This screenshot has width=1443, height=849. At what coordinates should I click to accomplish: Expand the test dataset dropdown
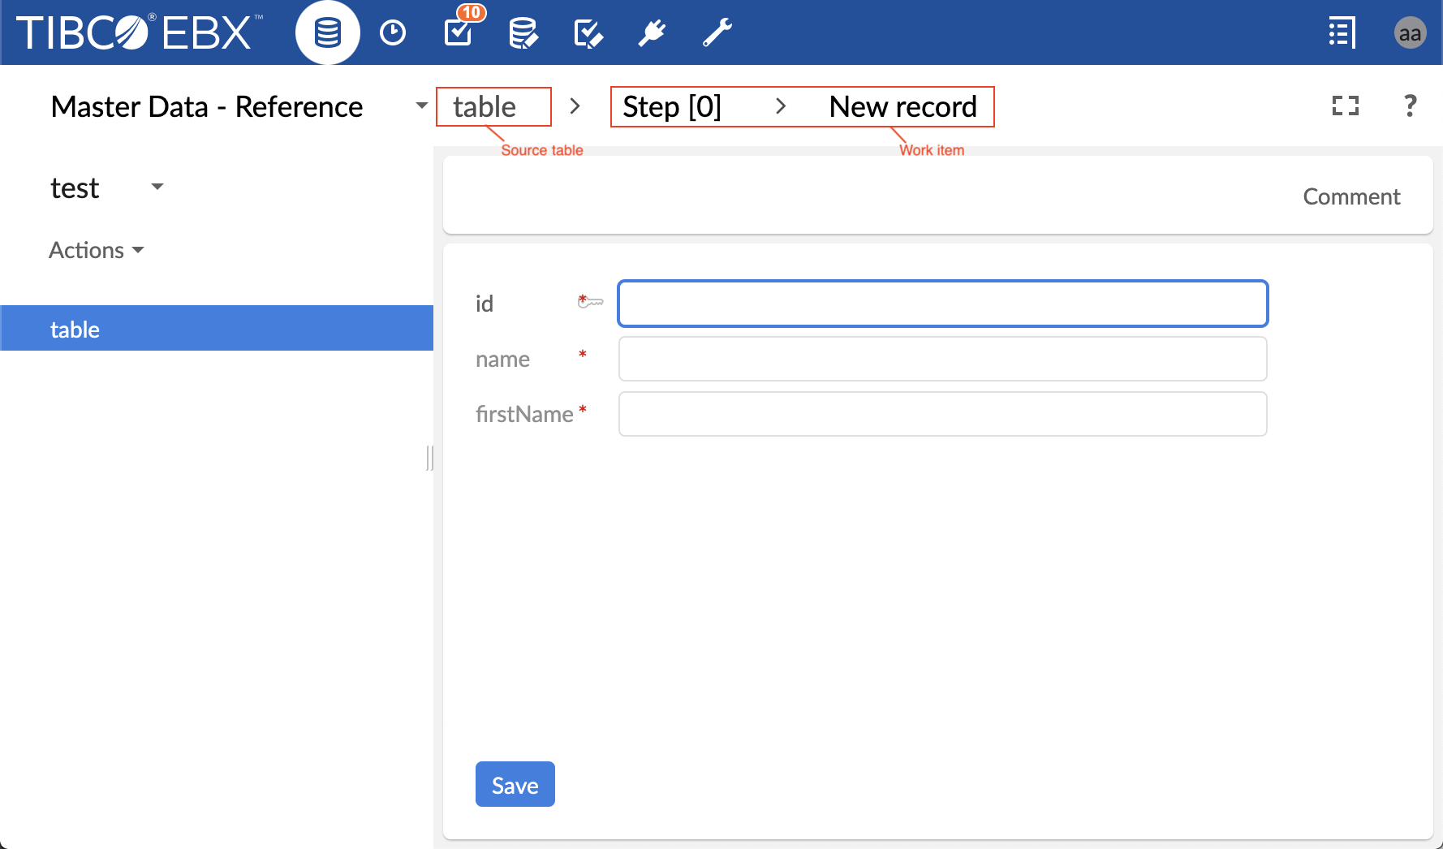pos(157,187)
